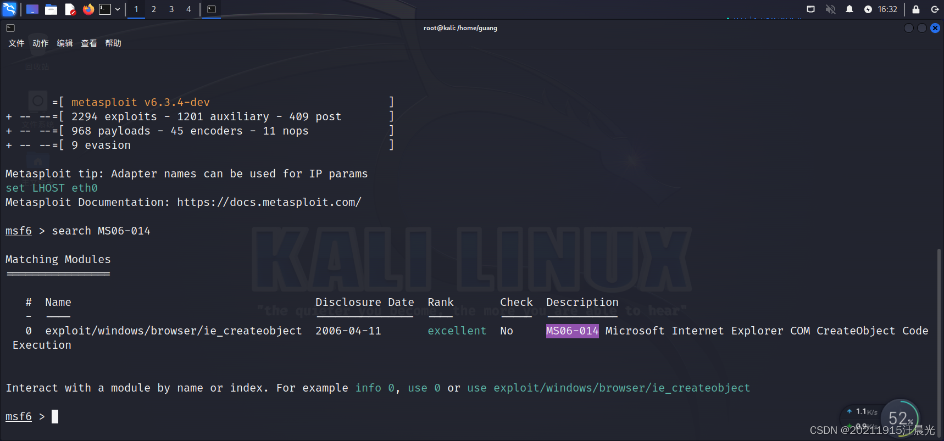Switch to workspace 3
This screenshot has height=441, width=944.
171,9
